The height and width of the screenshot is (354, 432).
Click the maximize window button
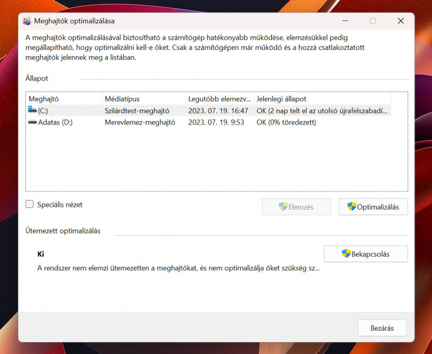point(373,21)
